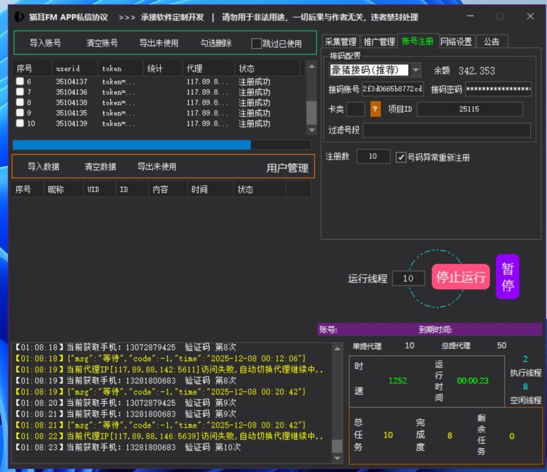Open the 豪猪接码 platform dropdown
The height and width of the screenshot is (472, 547).
(416, 71)
